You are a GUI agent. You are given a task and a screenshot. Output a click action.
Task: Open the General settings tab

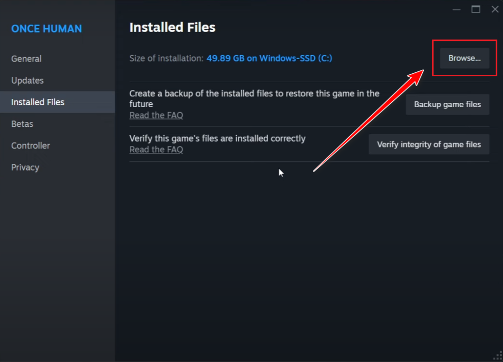pos(27,59)
